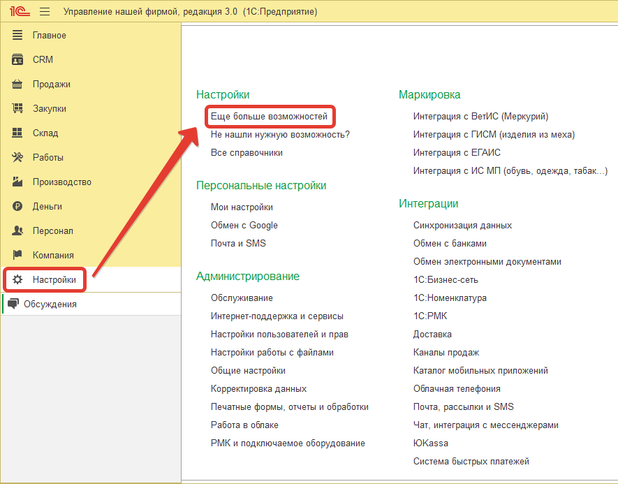Click Не нашли нужную возможность? link
The image size is (618, 484).
(280, 134)
